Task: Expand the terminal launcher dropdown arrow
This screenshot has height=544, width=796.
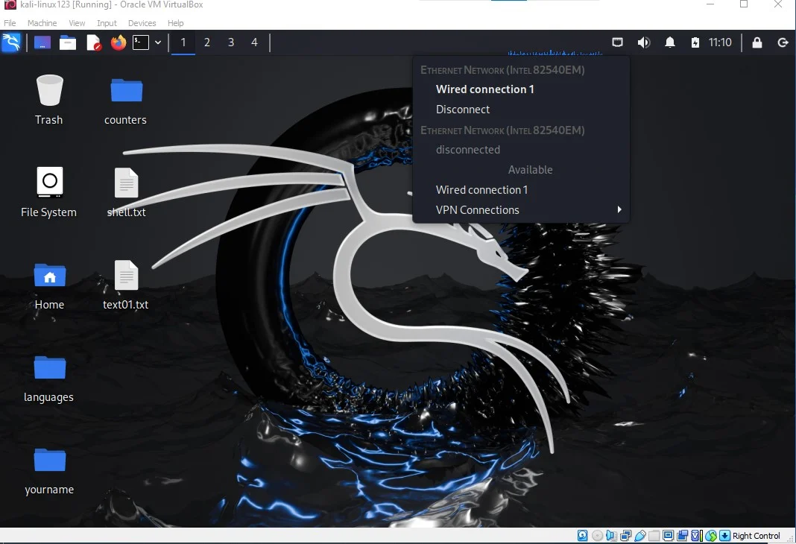Action: click(158, 42)
